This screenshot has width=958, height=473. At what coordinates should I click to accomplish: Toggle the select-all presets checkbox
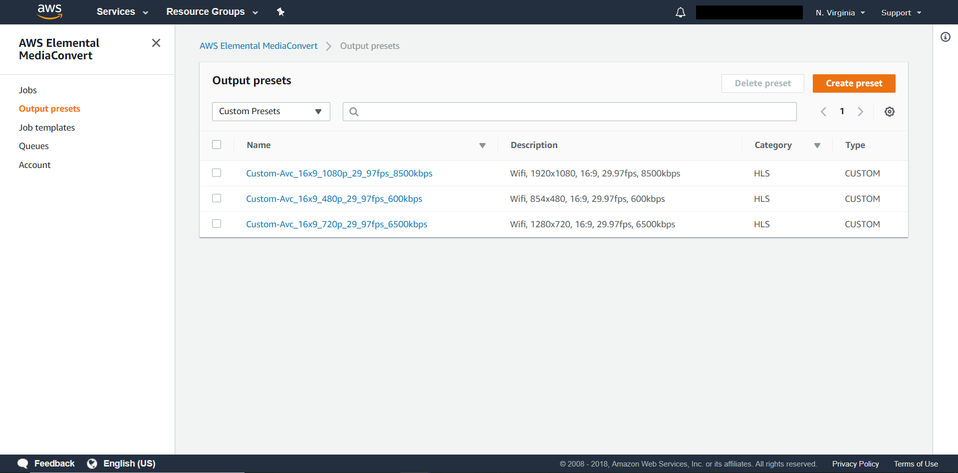[x=217, y=145]
